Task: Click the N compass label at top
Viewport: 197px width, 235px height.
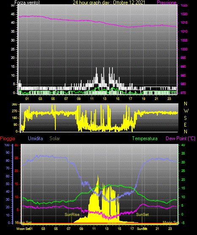Action: pyautogui.click(x=186, y=104)
